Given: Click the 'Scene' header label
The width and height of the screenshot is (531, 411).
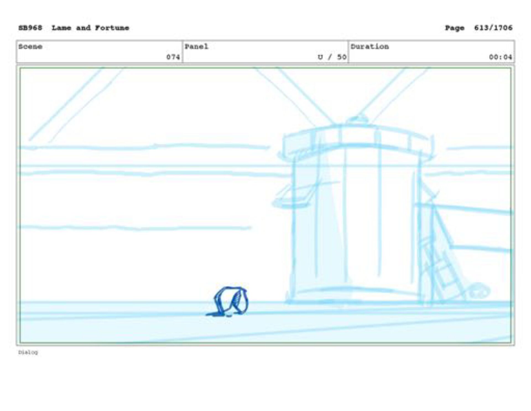Looking at the screenshot, I should tap(30, 46).
